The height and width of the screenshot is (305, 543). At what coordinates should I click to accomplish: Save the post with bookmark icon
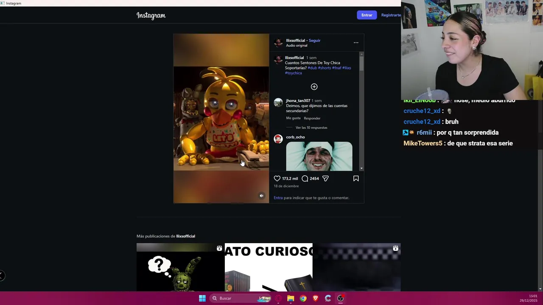tap(356, 178)
